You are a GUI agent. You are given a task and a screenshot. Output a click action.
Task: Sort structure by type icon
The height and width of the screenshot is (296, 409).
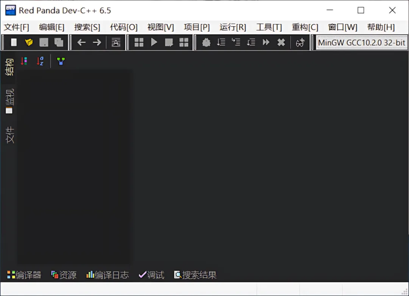tap(24, 61)
